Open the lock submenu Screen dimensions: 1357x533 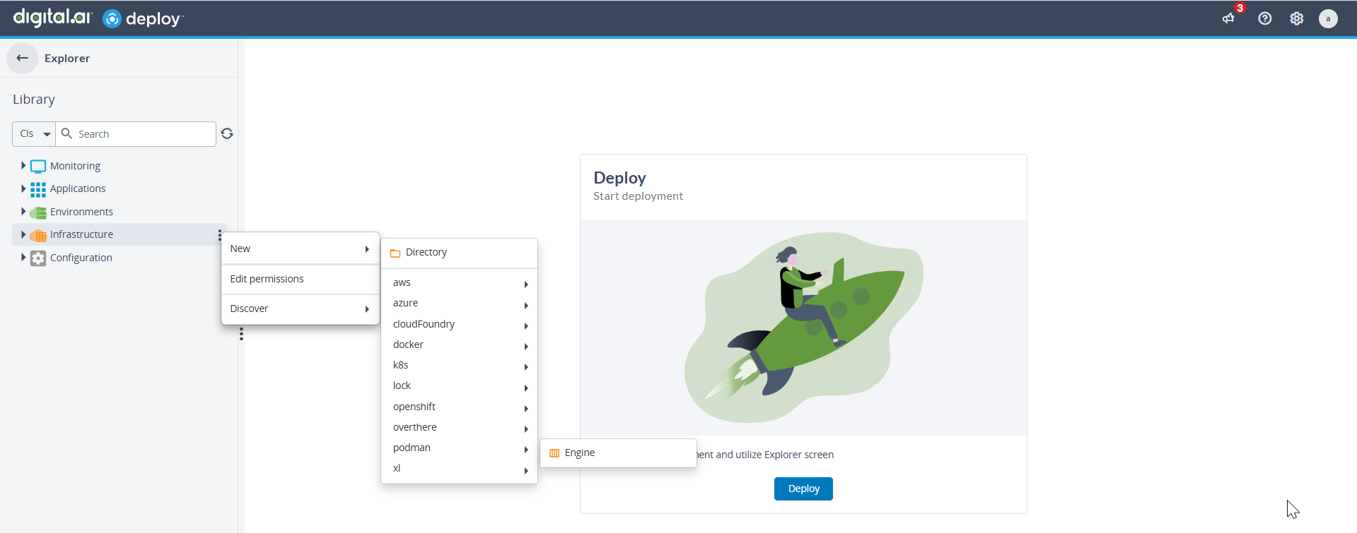pos(459,385)
